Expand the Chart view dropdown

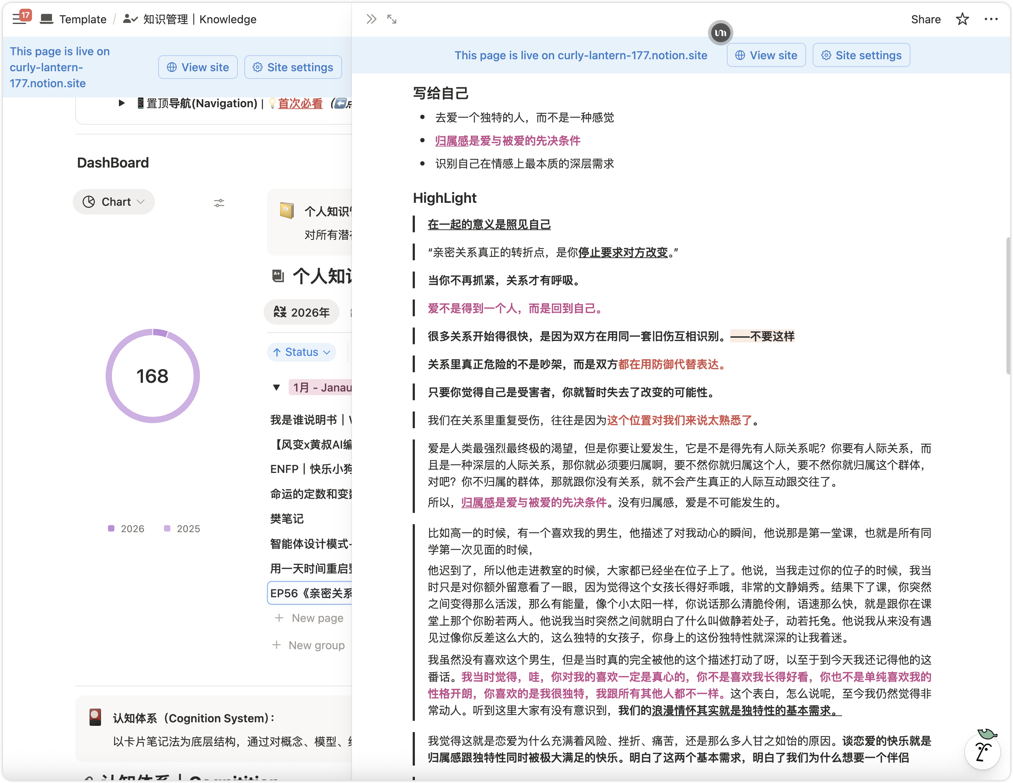(x=114, y=202)
